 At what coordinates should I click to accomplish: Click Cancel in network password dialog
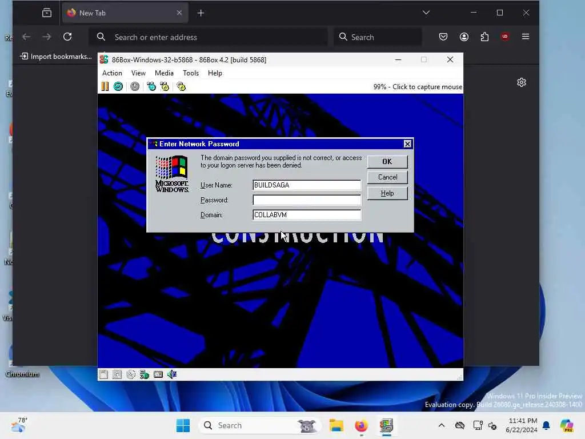pos(387,177)
